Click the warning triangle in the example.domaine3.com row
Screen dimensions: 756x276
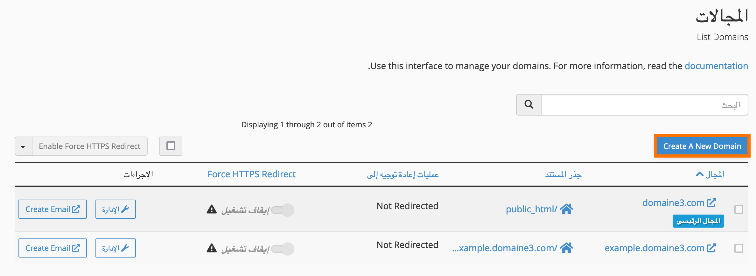pos(212,248)
